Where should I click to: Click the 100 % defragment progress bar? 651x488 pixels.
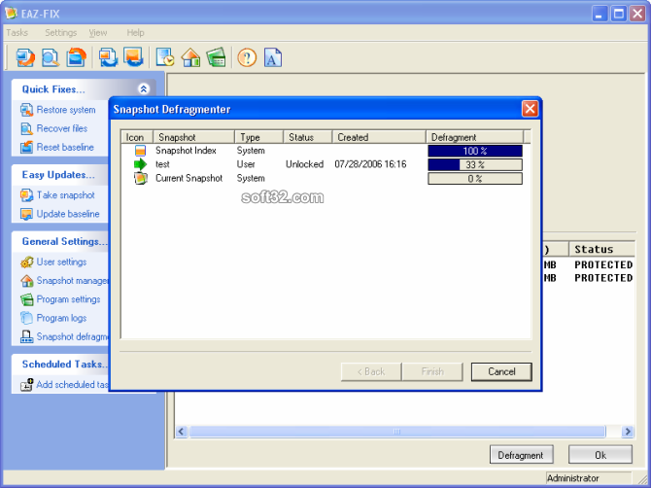475,151
